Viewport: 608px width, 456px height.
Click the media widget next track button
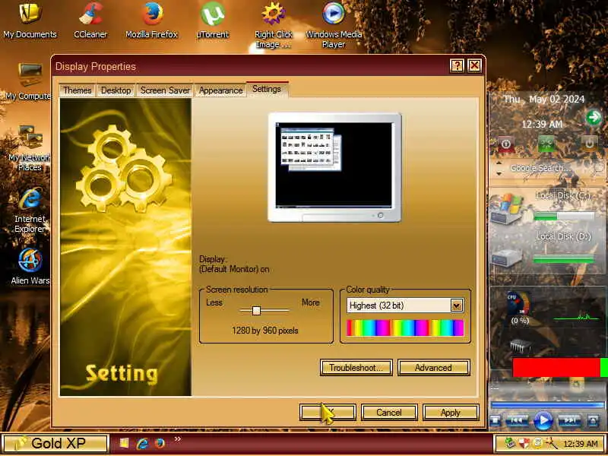click(x=569, y=420)
